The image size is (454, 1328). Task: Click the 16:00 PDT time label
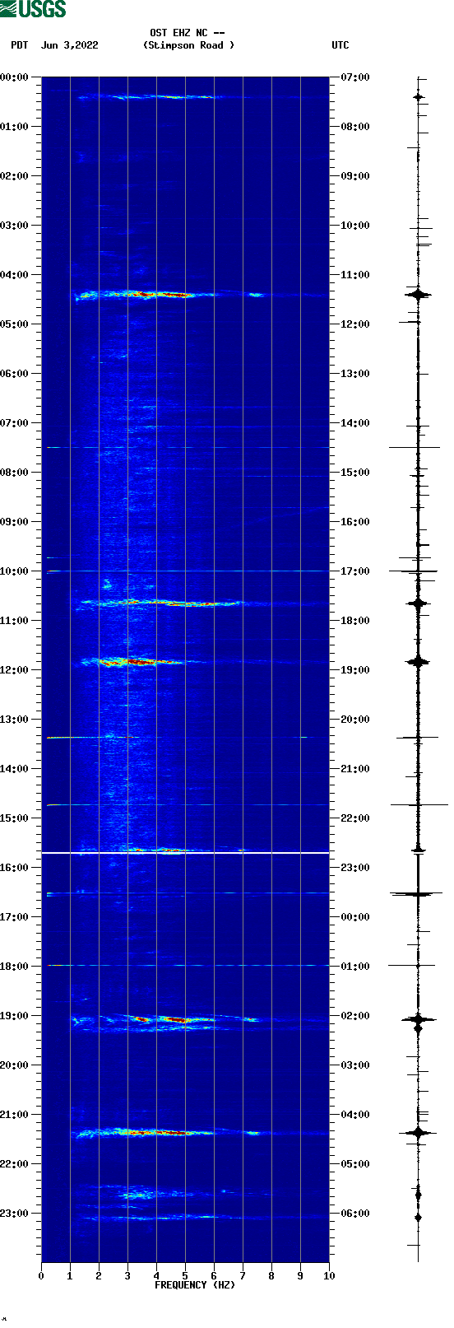coord(14,868)
